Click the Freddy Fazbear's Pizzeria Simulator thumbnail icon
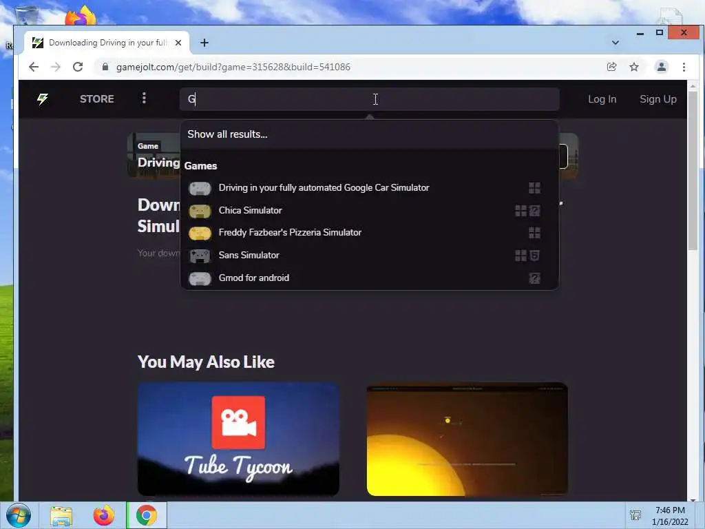The height and width of the screenshot is (529, 705). tap(200, 234)
